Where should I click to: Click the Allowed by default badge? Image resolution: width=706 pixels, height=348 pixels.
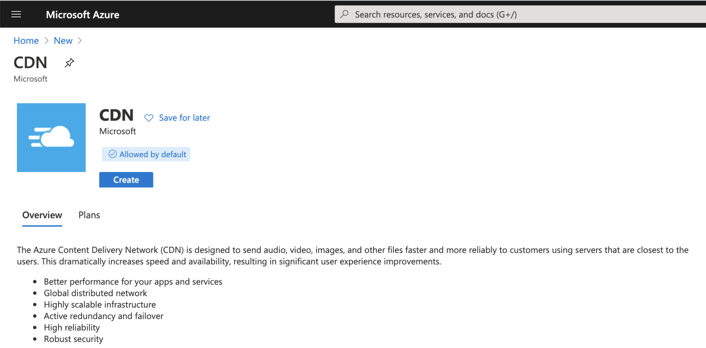click(146, 154)
